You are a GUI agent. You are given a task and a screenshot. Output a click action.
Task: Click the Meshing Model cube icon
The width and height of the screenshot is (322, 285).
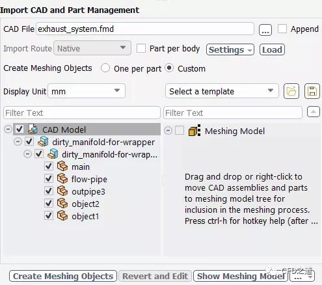click(195, 131)
